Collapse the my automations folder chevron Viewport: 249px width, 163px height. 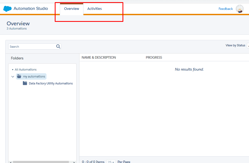click(x=13, y=77)
